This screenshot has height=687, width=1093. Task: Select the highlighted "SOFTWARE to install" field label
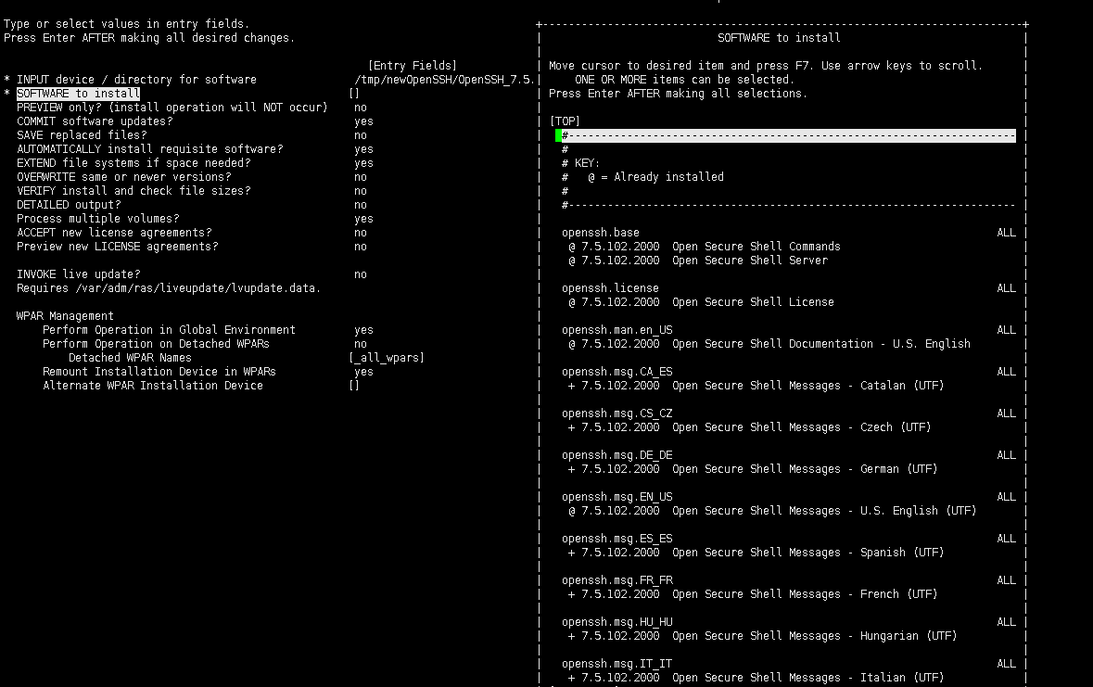coord(78,94)
